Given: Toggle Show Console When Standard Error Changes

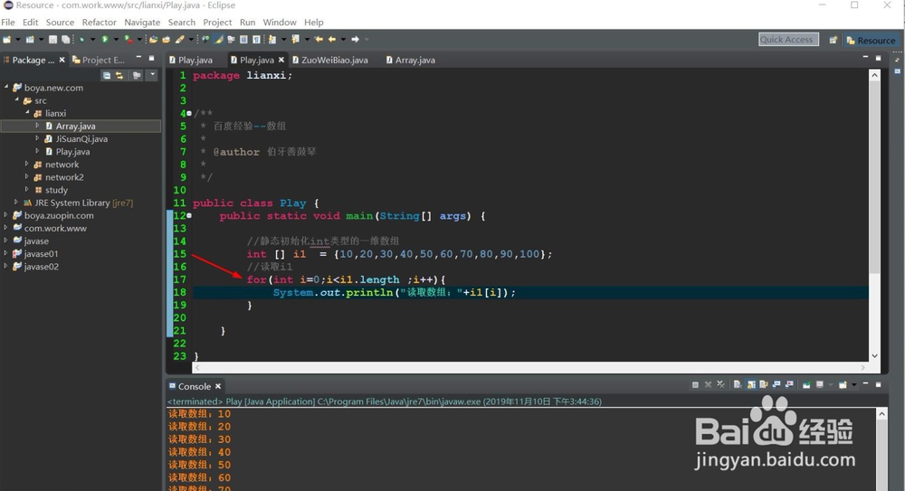Looking at the screenshot, I should (789, 384).
